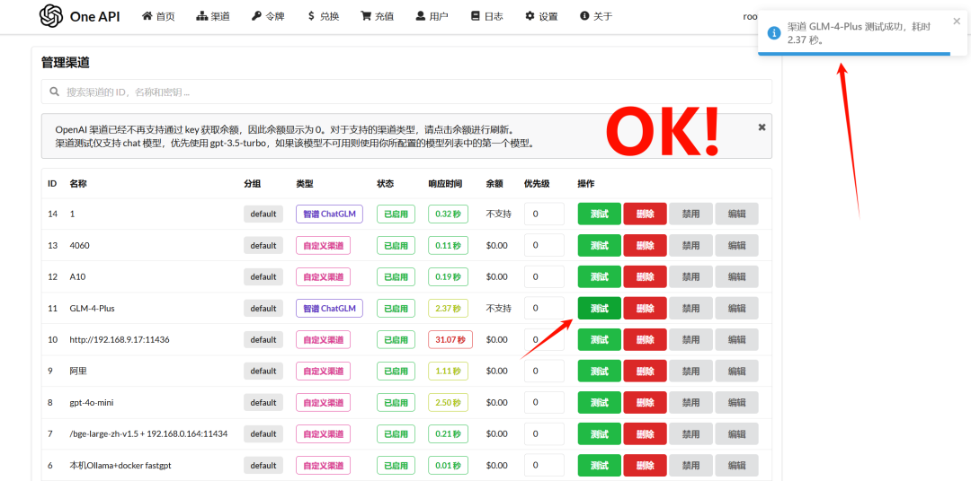Open the 兑换 redeem menu item

323,16
